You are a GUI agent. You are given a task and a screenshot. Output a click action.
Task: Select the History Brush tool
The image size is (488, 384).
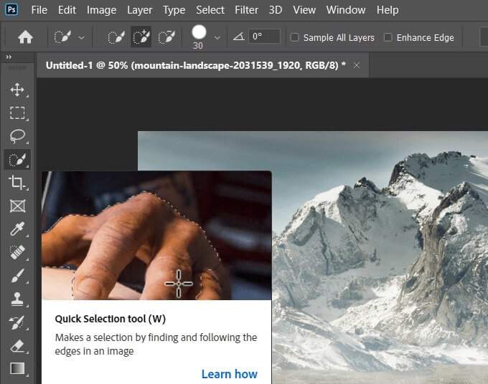pos(17,322)
